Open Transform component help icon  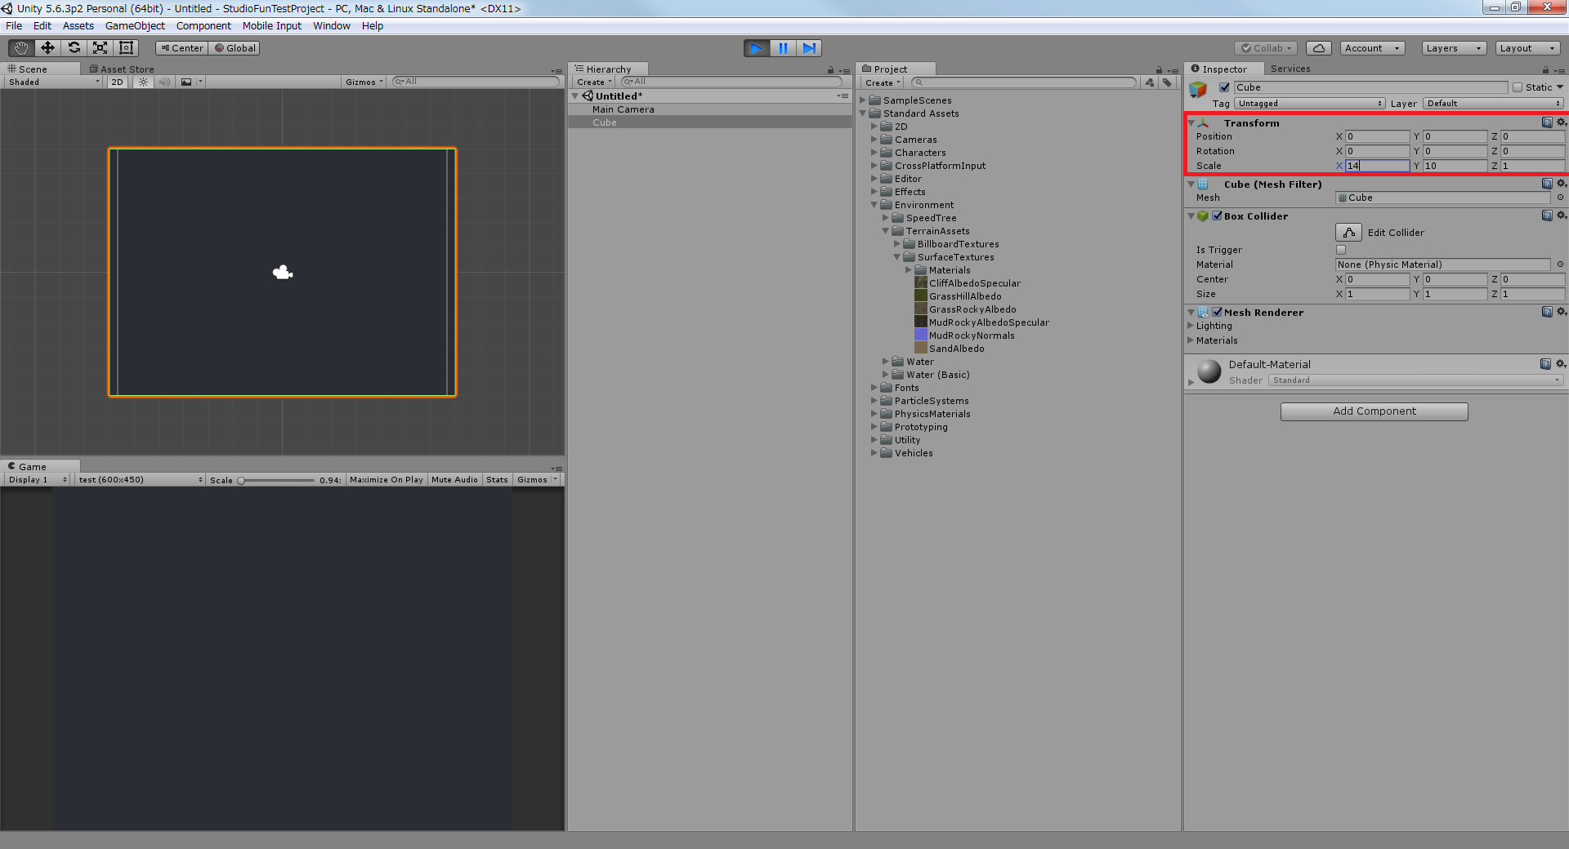[1547, 122]
